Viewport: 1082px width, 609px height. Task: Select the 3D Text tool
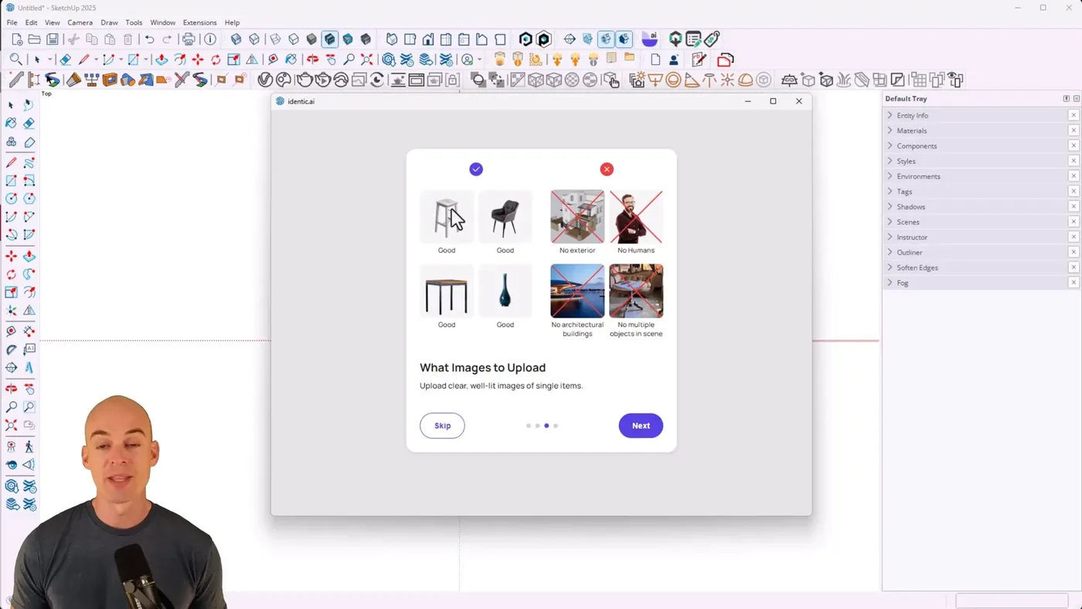(29, 368)
